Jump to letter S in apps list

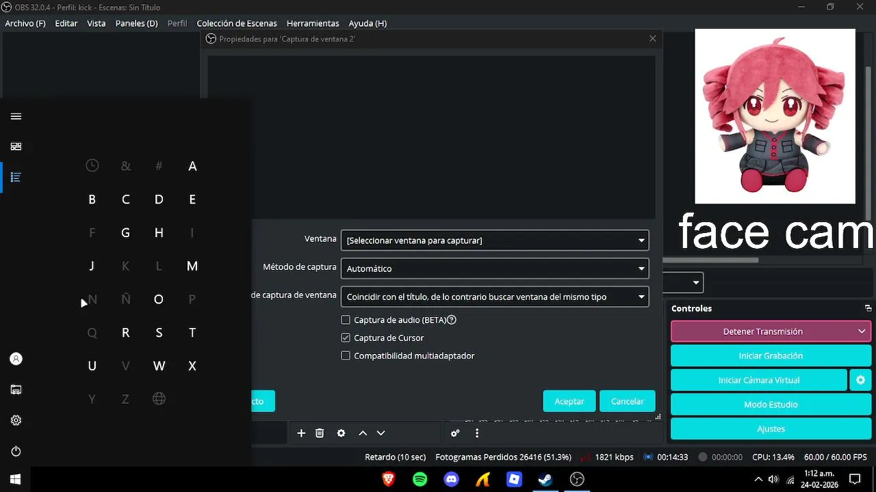pos(159,333)
